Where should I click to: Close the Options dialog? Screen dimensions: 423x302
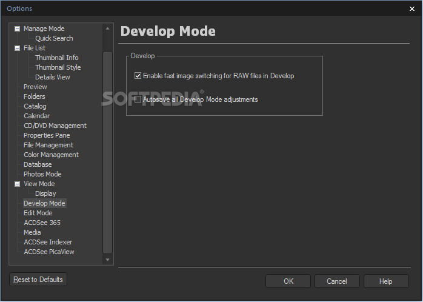[412, 9]
